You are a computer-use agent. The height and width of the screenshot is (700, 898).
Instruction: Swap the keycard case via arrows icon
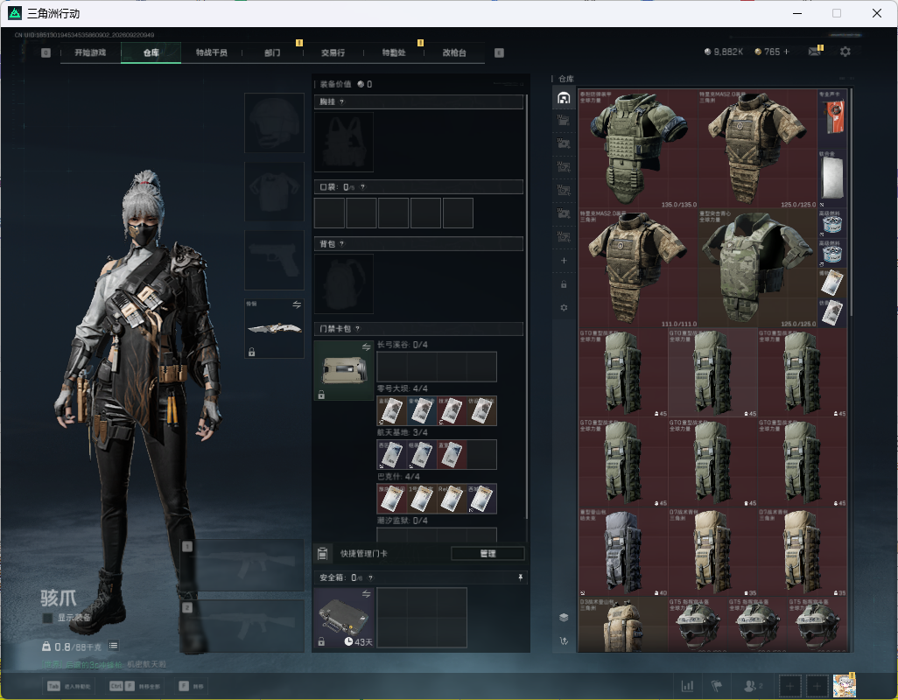point(366,346)
